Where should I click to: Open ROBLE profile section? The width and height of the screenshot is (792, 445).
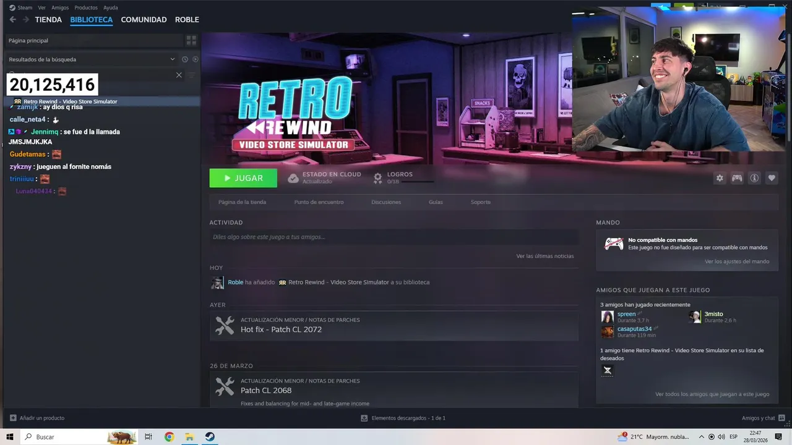click(x=187, y=20)
